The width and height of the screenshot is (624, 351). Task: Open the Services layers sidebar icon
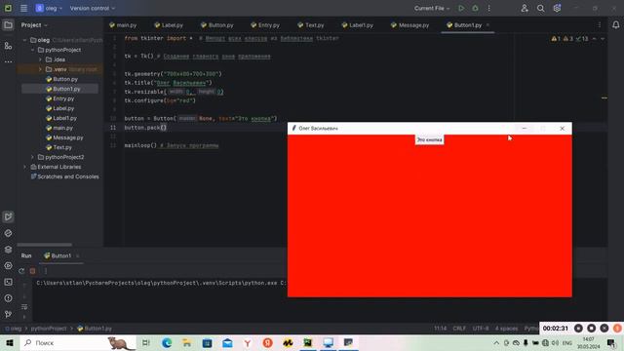click(8, 250)
